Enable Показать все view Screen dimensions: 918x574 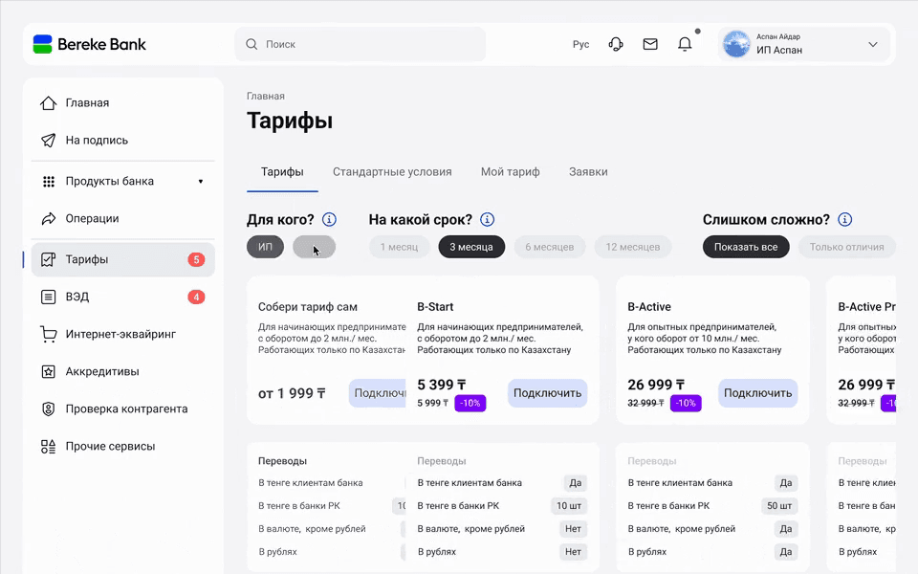click(x=746, y=247)
